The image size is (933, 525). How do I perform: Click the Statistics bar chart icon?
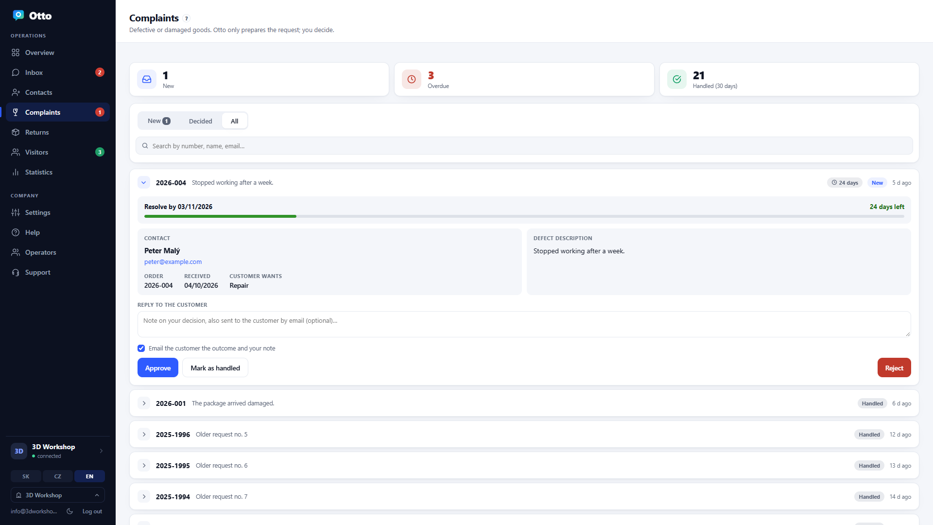click(16, 172)
